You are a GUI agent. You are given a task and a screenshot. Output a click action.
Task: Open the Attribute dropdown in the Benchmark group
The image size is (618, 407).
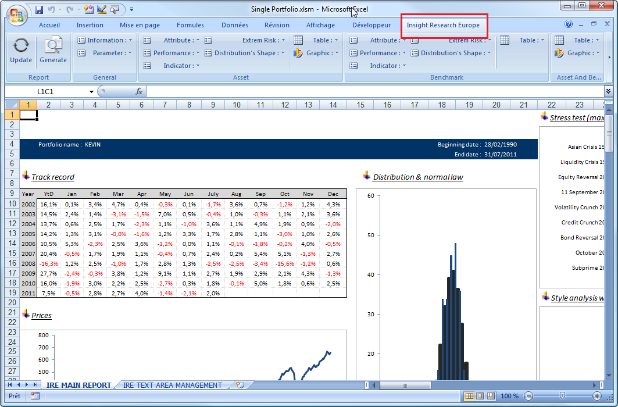(378, 40)
